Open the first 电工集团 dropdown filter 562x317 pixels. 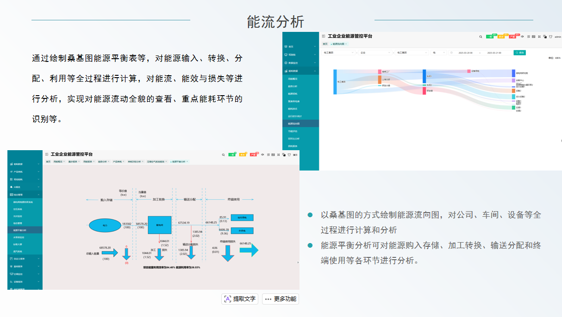point(338,53)
